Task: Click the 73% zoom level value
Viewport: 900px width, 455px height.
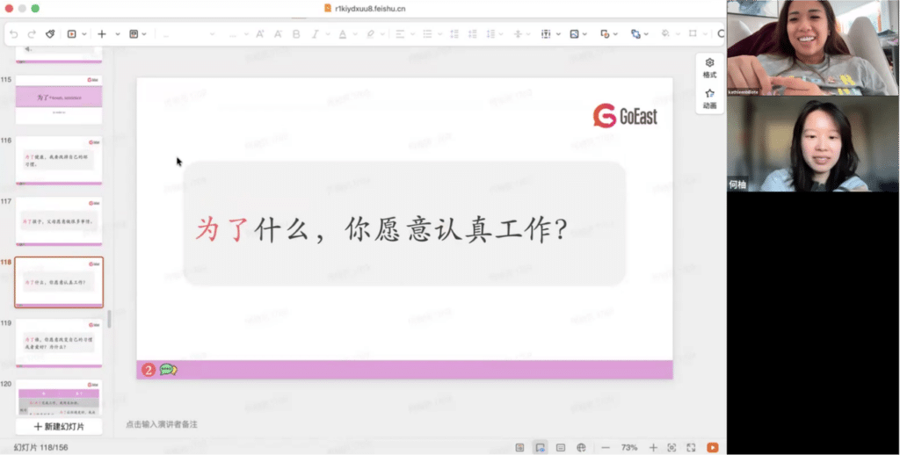Action: coord(629,448)
